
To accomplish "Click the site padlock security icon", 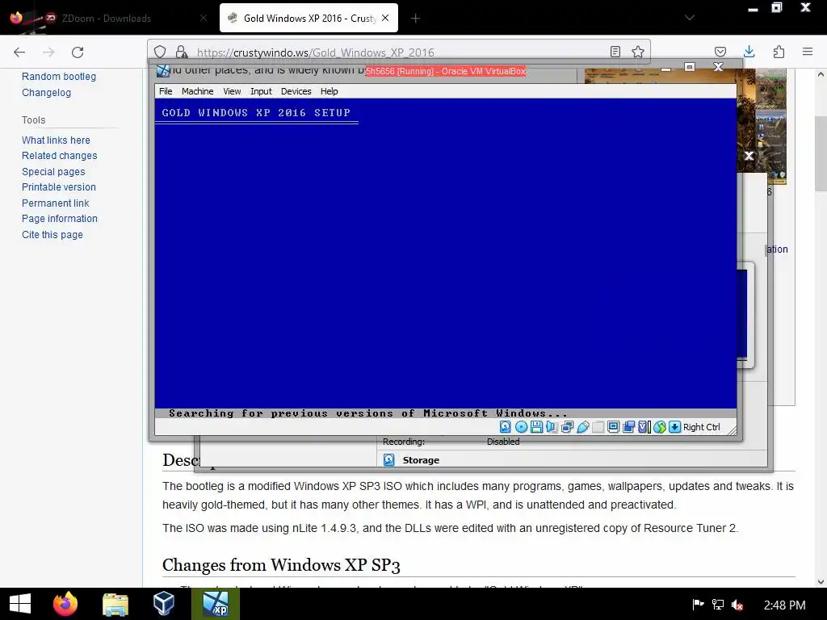I will pos(182,52).
